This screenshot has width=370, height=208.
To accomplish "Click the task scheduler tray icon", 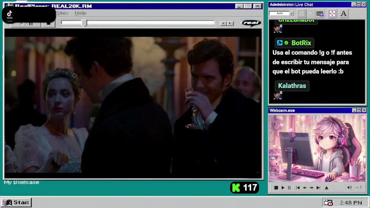I will [x=328, y=203].
